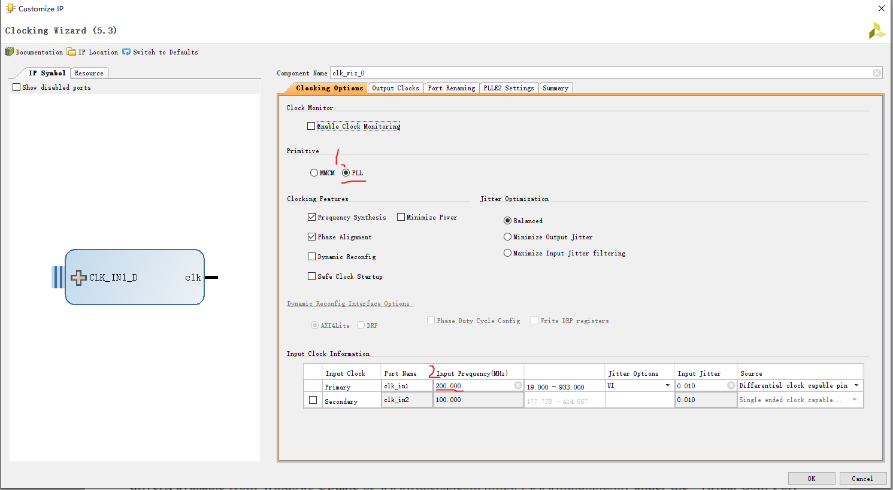Open secondary Source Single ended dropdown

click(x=855, y=400)
